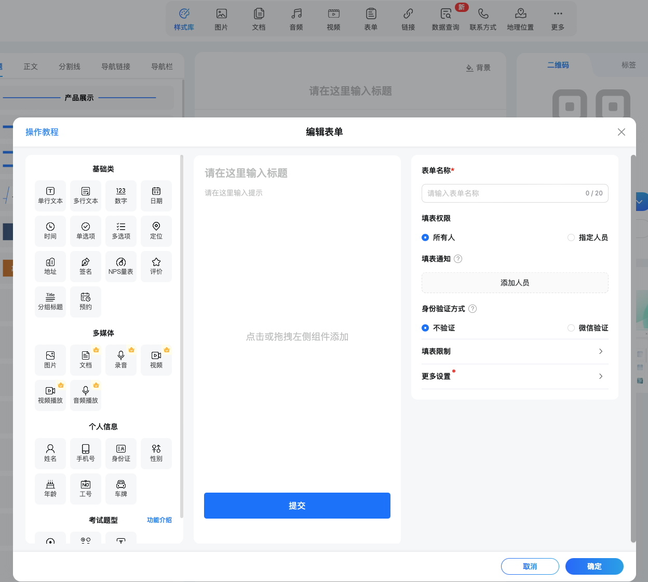The width and height of the screenshot is (648, 582).
Task: Insert the 文档 document upload component
Action: (x=86, y=360)
